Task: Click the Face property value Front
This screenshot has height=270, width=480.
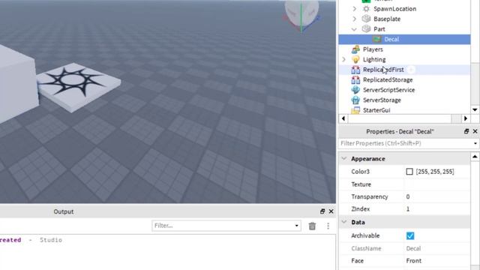Action: click(413, 261)
